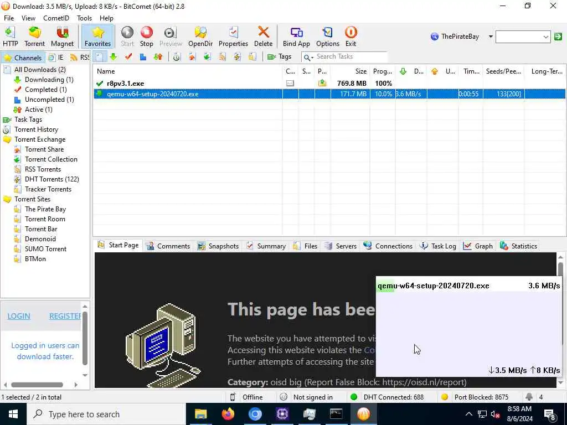This screenshot has height=425, width=567.
Task: Filter active tasks via up-down arrows toolbar icon
Action: (x=158, y=57)
